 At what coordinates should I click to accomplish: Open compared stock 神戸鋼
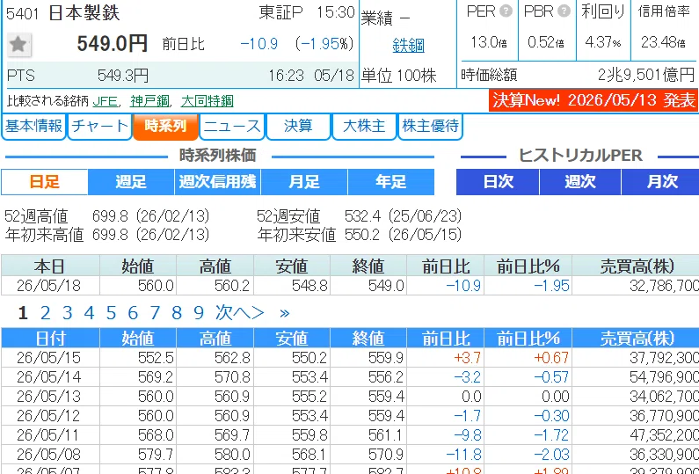point(149,101)
